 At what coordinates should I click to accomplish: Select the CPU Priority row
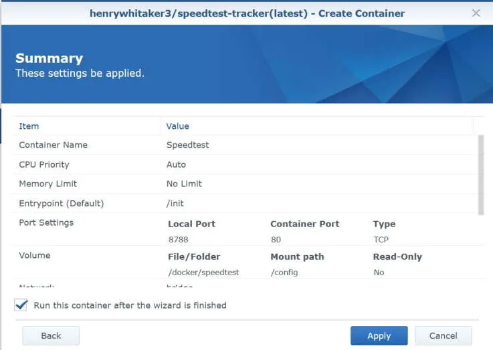(43, 164)
